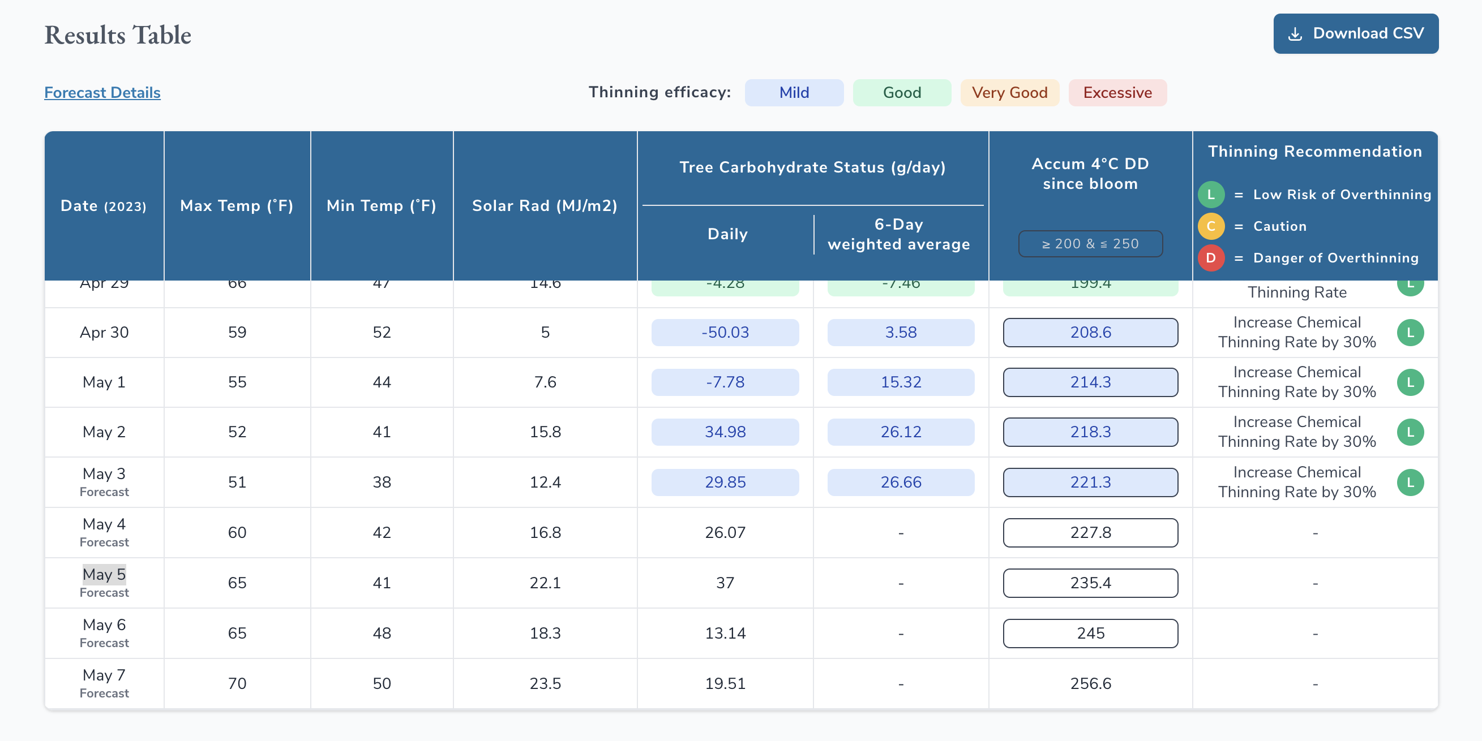Click the yellow C caution legend icon
1482x741 pixels.
tap(1210, 226)
